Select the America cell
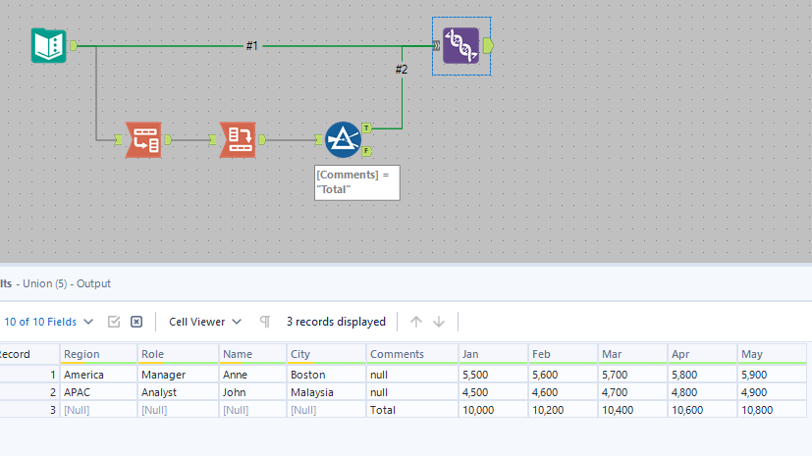 click(x=99, y=375)
